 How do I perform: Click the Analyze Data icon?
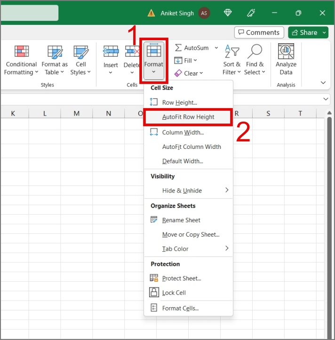coord(286,51)
